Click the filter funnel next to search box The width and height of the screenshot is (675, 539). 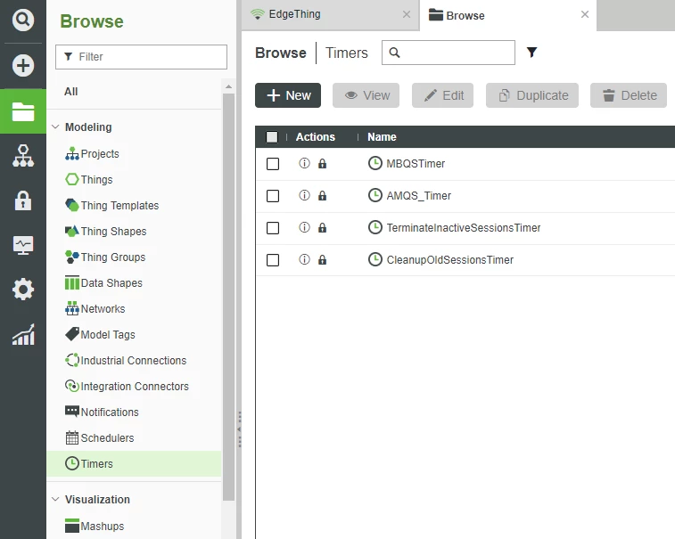click(531, 53)
